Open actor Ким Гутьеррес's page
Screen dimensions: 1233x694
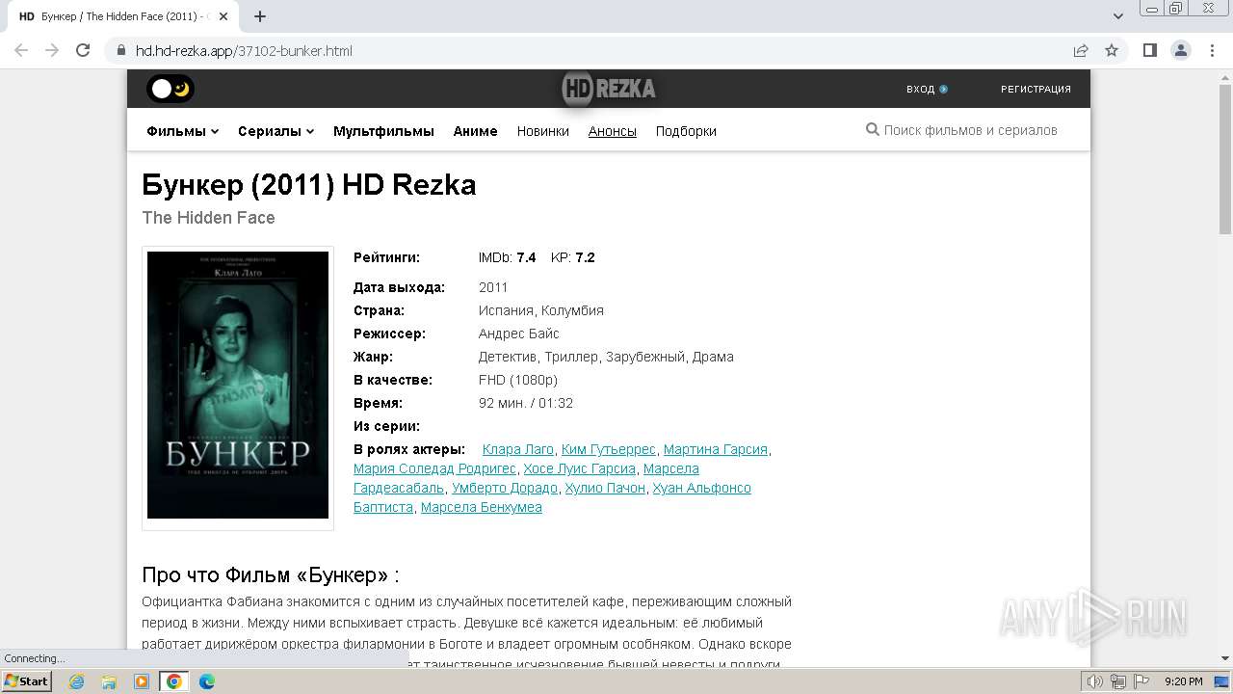click(x=608, y=449)
